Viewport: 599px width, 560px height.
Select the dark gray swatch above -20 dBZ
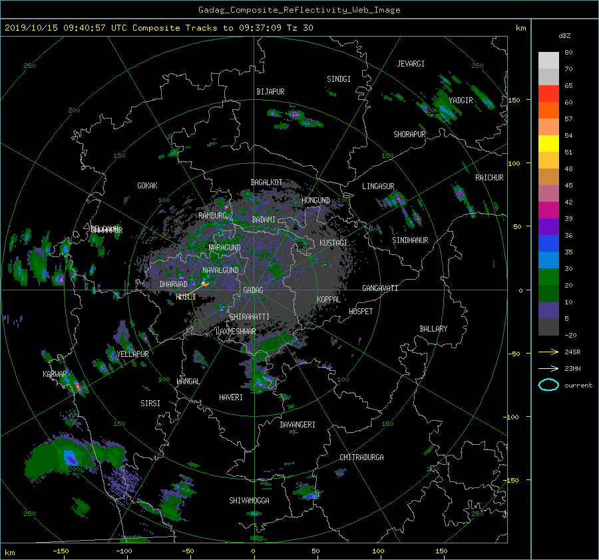[548, 327]
